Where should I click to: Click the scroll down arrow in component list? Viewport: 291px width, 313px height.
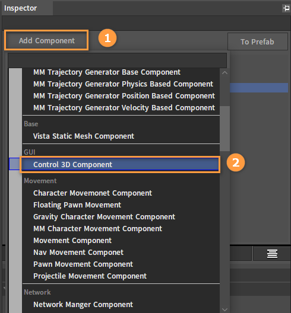[224, 309]
